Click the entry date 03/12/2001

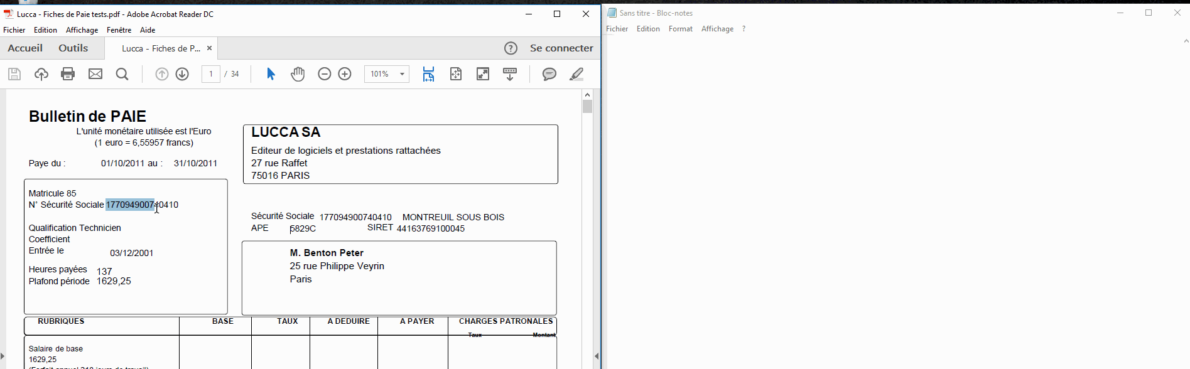click(132, 254)
